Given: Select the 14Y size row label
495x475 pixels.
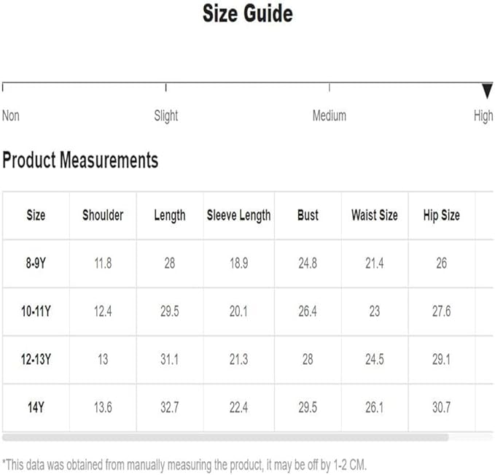Looking at the screenshot, I should coord(36,407).
